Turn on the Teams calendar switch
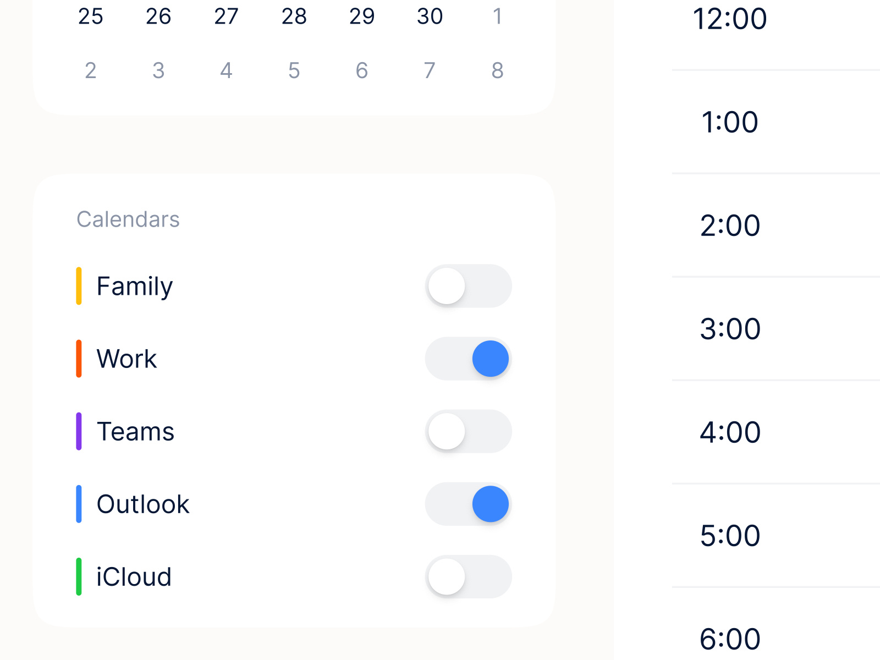This screenshot has width=880, height=660. (x=469, y=431)
